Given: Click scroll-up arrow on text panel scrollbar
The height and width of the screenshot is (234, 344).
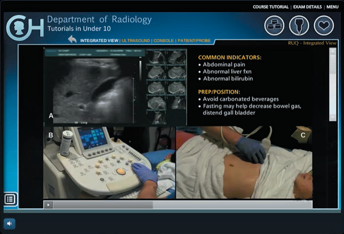Looking at the screenshot, I should click(332, 50).
